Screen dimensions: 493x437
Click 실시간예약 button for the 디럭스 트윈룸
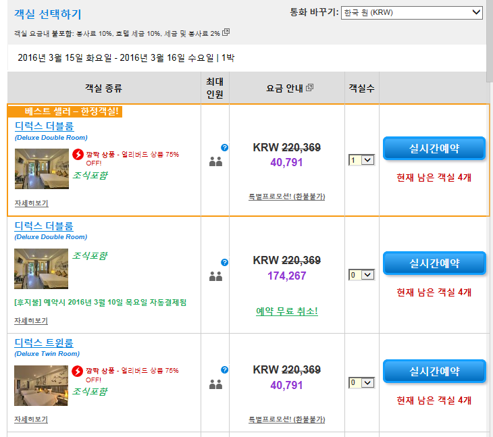pos(434,371)
